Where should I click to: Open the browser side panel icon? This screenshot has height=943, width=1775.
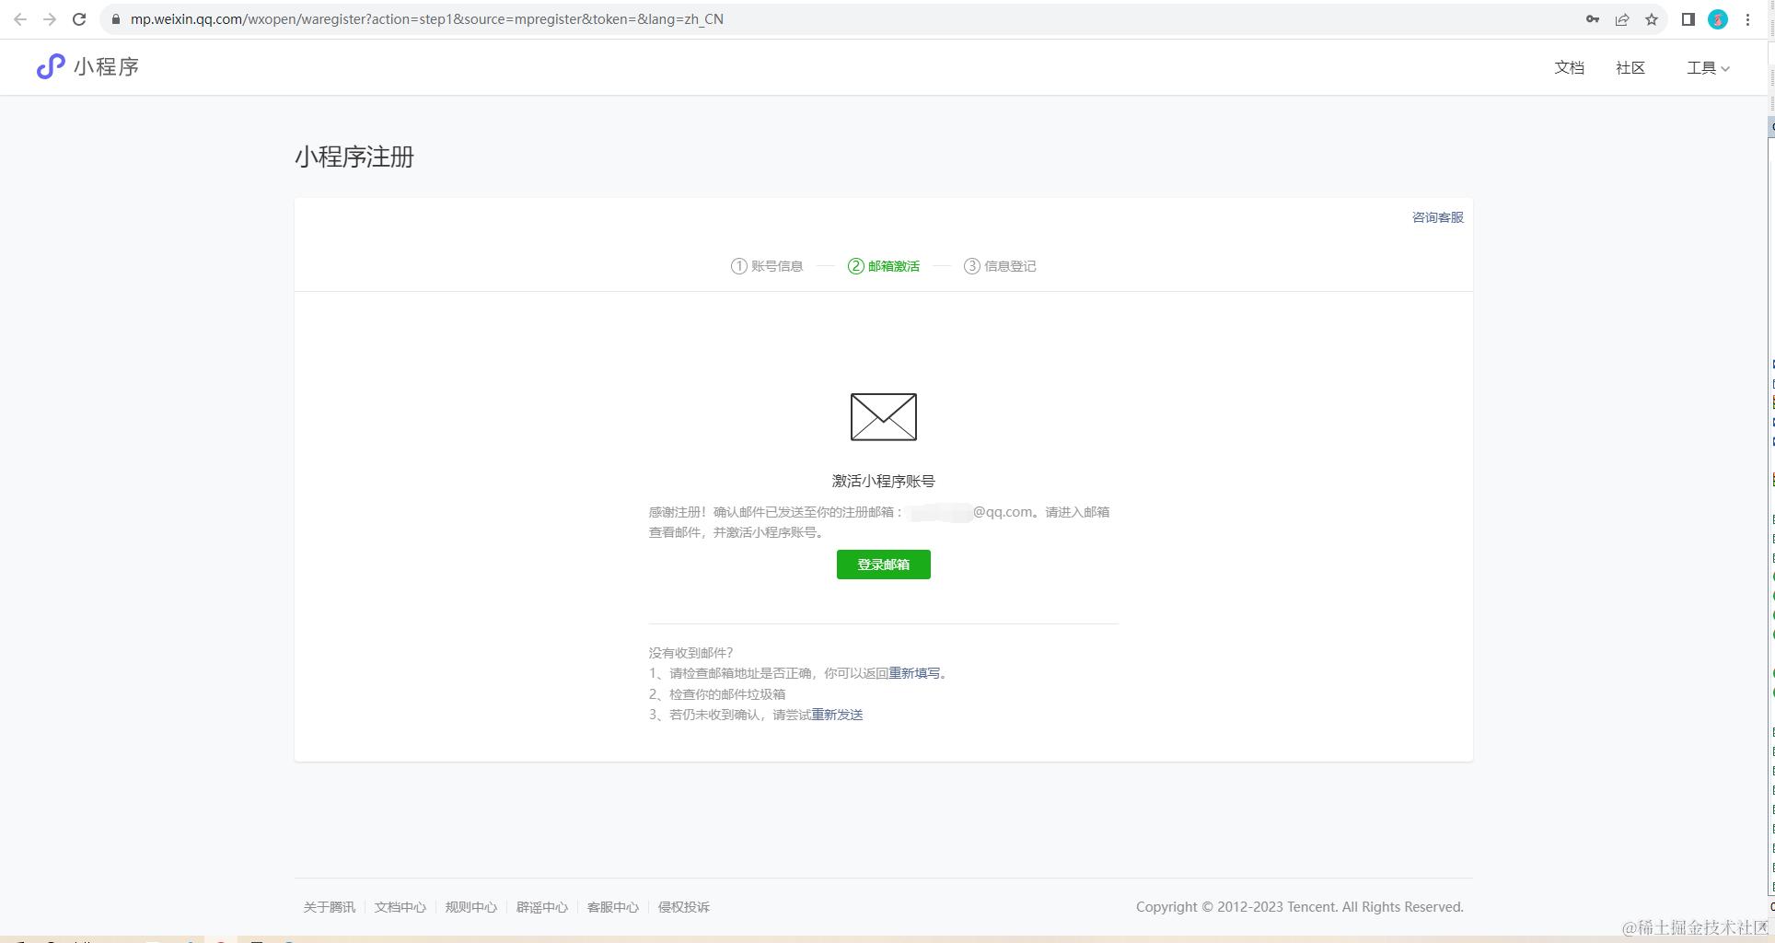1688,19
